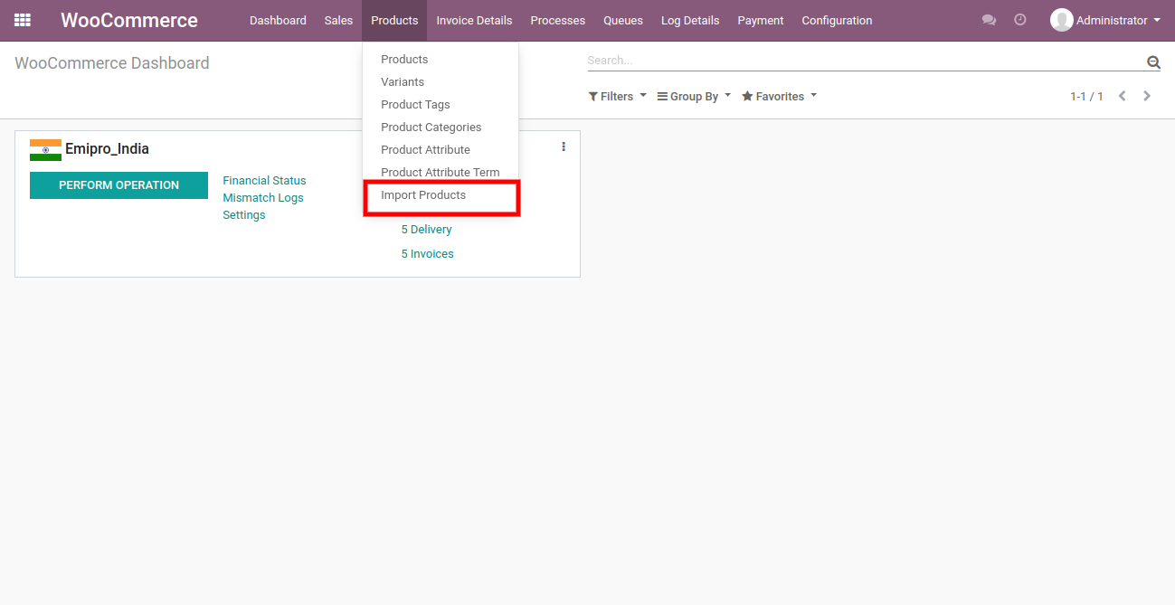The image size is (1175, 605).
Task: Click the Emipro_India instance name
Action: pos(107,149)
